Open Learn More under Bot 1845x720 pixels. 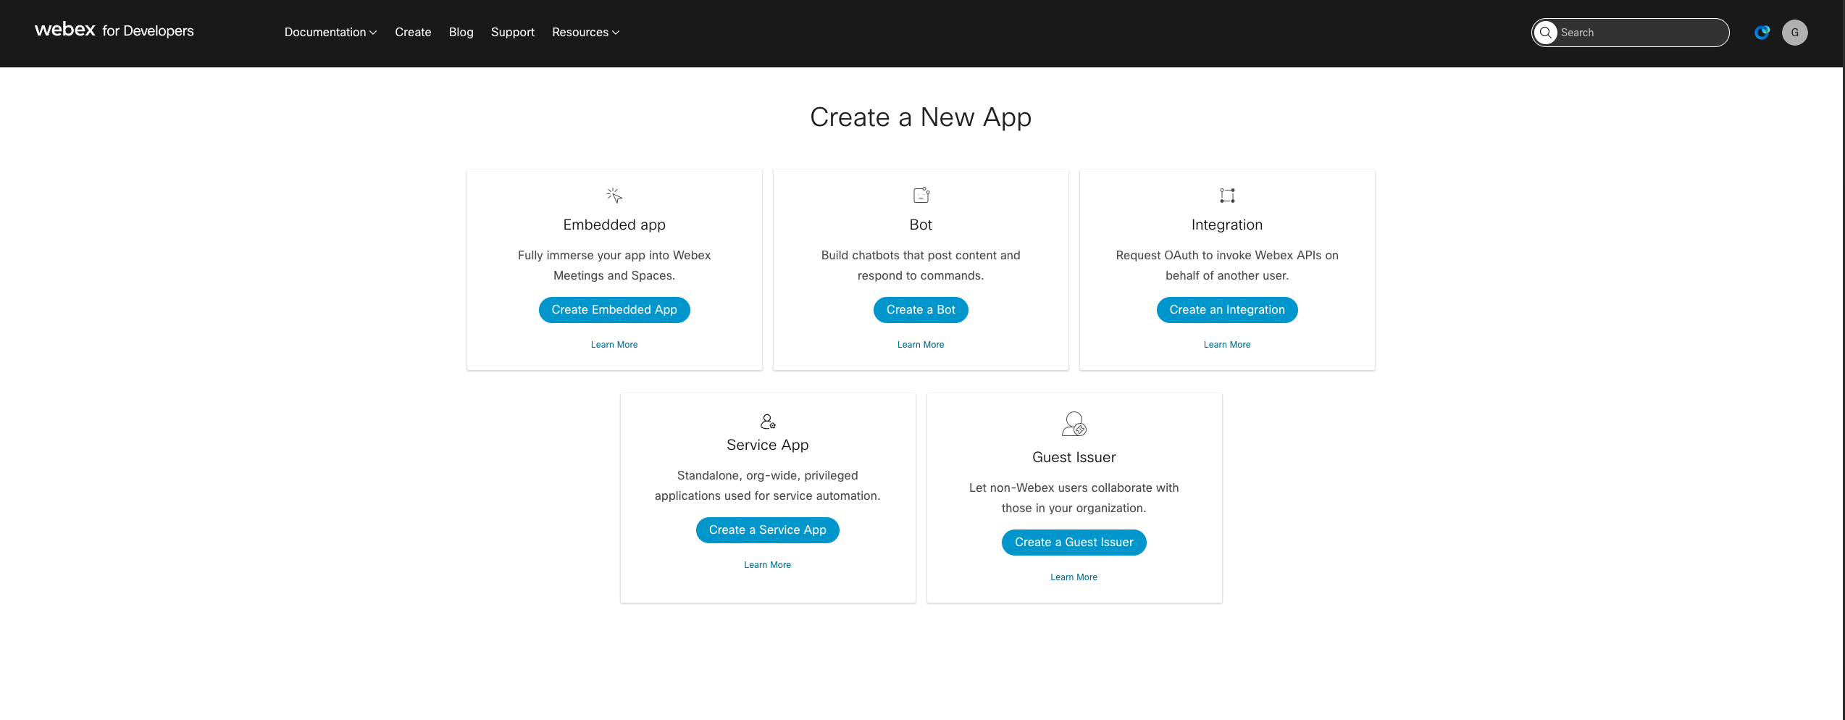pos(921,345)
